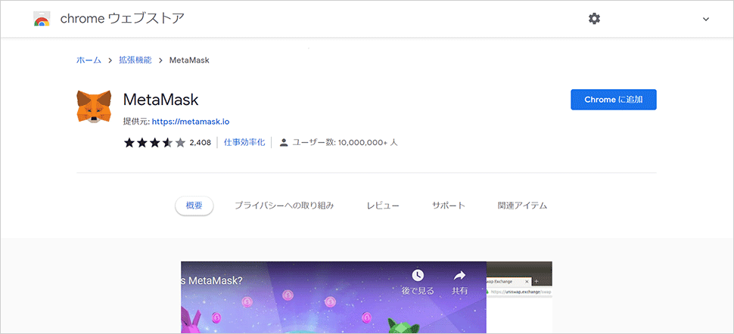
Task: Click the chrome ウェブストア title text
Action: tap(122, 19)
